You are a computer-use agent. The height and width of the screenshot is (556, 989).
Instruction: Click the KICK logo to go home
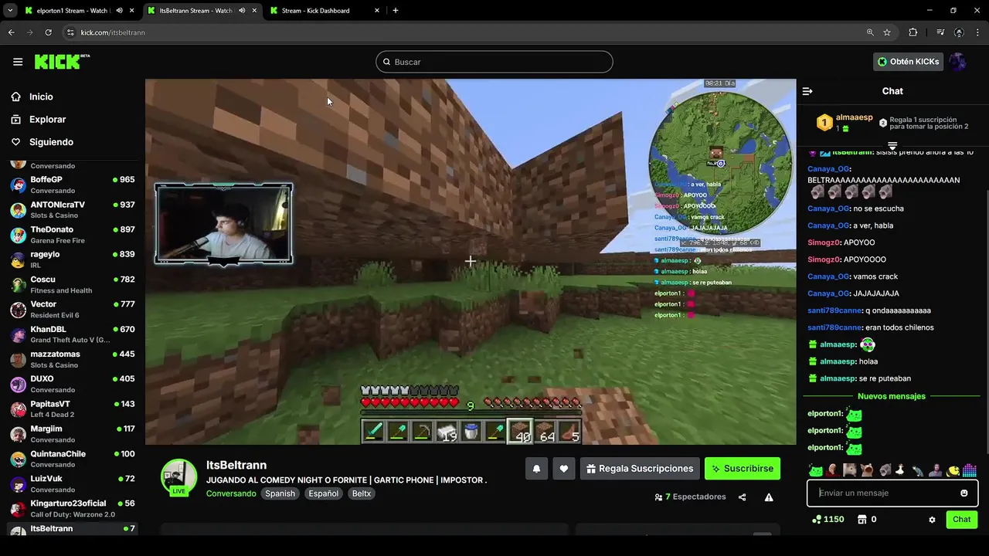[x=62, y=62]
